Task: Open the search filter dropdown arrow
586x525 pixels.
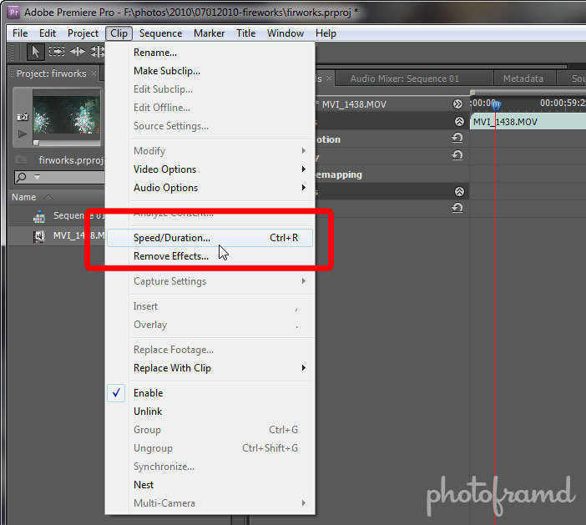Action: pyautogui.click(x=37, y=177)
